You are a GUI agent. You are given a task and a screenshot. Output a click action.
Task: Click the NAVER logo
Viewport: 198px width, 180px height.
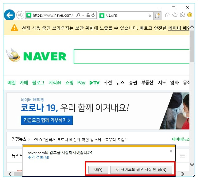click(x=45, y=56)
